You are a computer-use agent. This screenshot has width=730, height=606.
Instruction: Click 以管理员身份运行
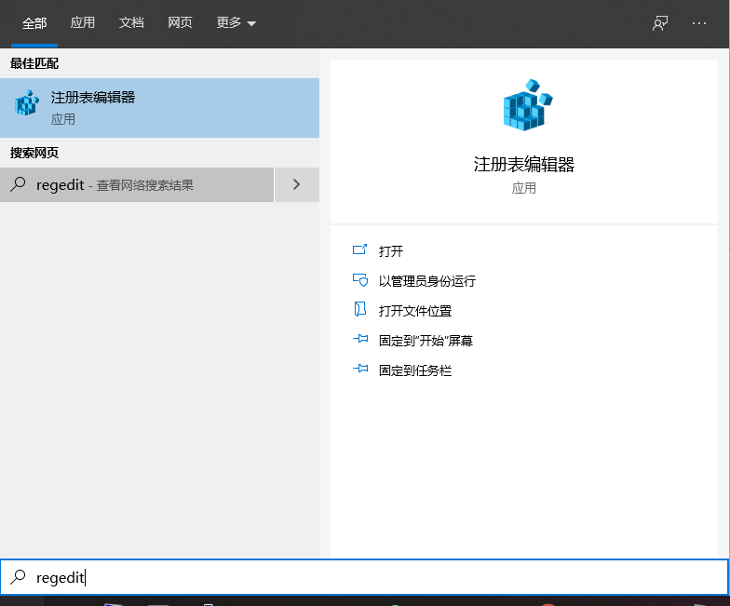click(x=426, y=281)
